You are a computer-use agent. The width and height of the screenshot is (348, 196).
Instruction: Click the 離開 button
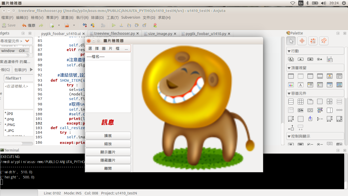pos(108,168)
